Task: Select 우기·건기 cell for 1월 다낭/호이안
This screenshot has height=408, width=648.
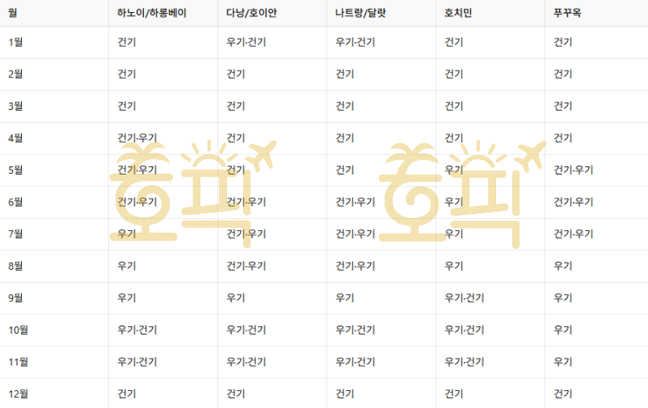Action: click(x=246, y=42)
